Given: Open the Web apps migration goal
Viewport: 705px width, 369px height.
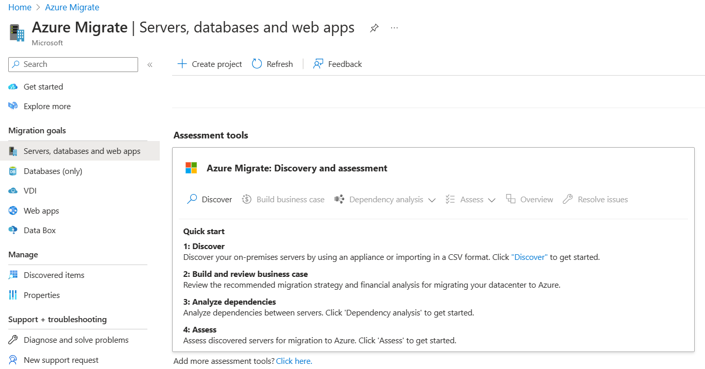Looking at the screenshot, I should [x=41, y=210].
